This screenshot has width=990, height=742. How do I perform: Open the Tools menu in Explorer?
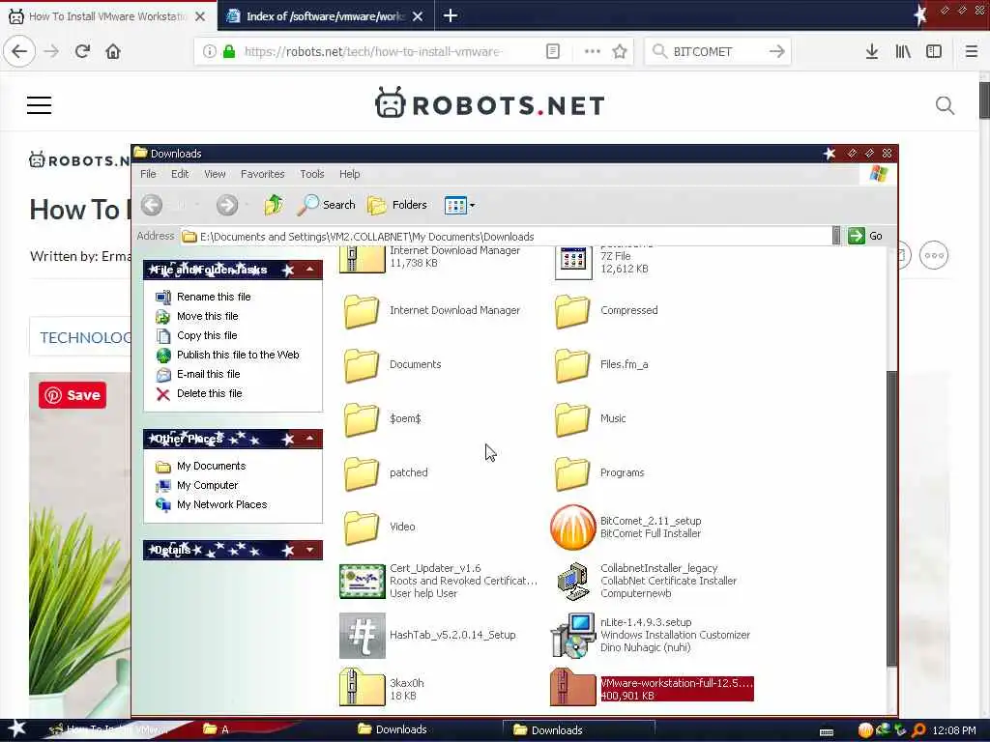tap(312, 174)
